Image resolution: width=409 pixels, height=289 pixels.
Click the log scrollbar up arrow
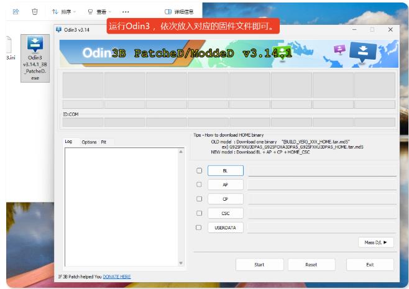(x=181, y=152)
